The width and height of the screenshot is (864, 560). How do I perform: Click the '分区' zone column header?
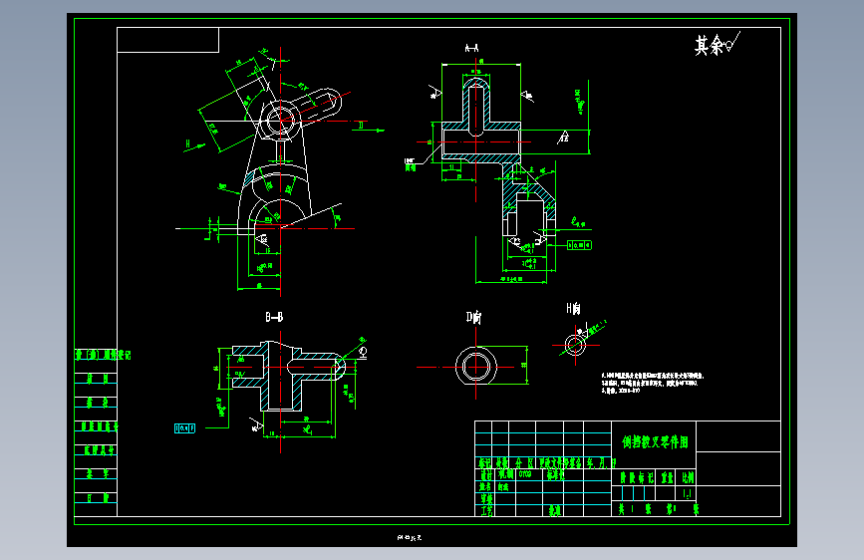tap(524, 463)
